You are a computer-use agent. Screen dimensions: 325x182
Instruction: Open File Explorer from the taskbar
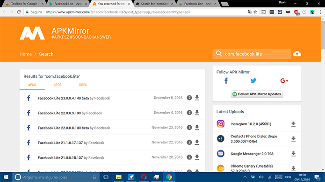pos(119,177)
